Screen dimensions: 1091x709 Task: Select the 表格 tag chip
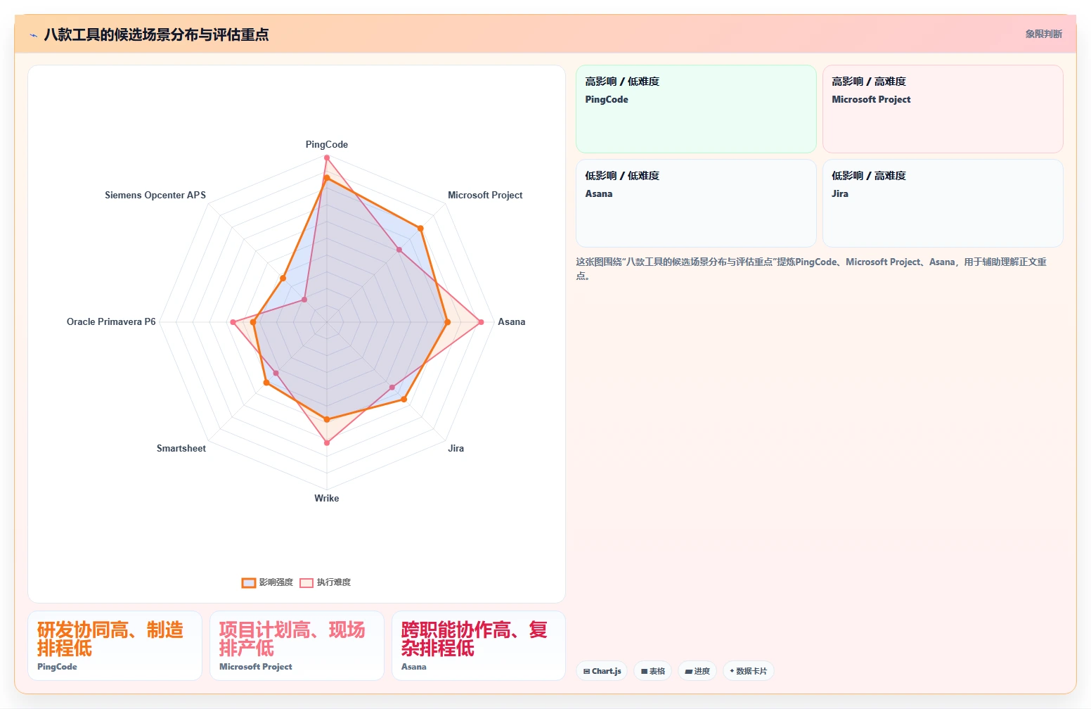(653, 671)
